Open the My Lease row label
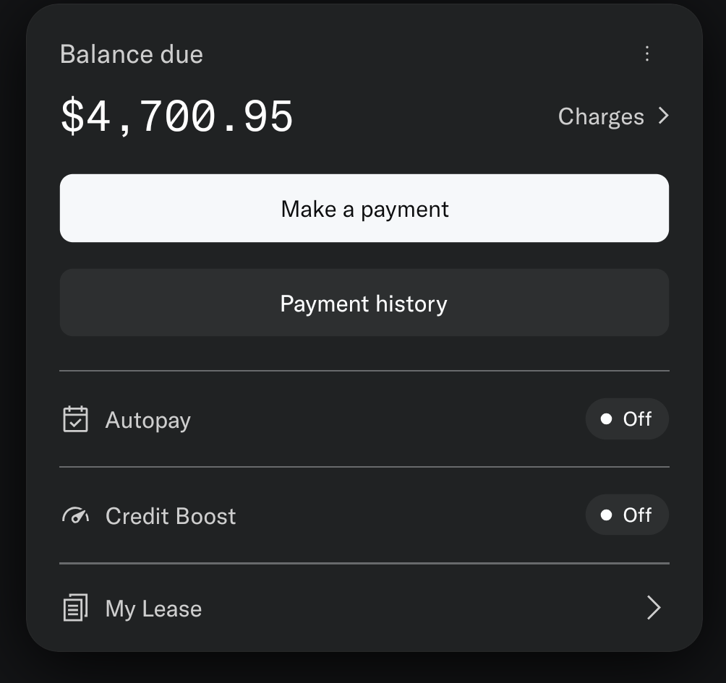The width and height of the screenshot is (726, 683). 153,609
